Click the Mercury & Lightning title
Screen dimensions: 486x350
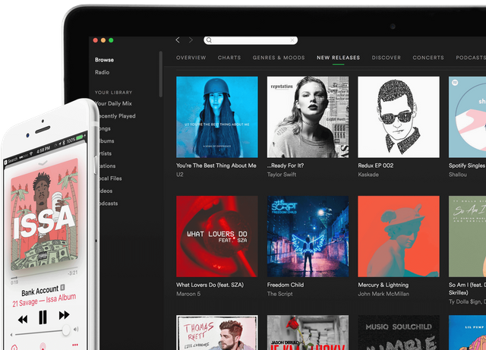point(383,285)
